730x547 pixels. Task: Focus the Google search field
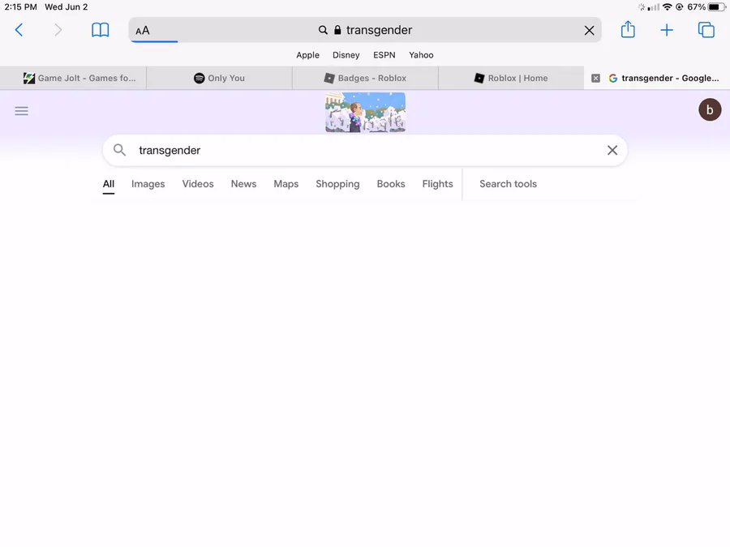[365, 150]
